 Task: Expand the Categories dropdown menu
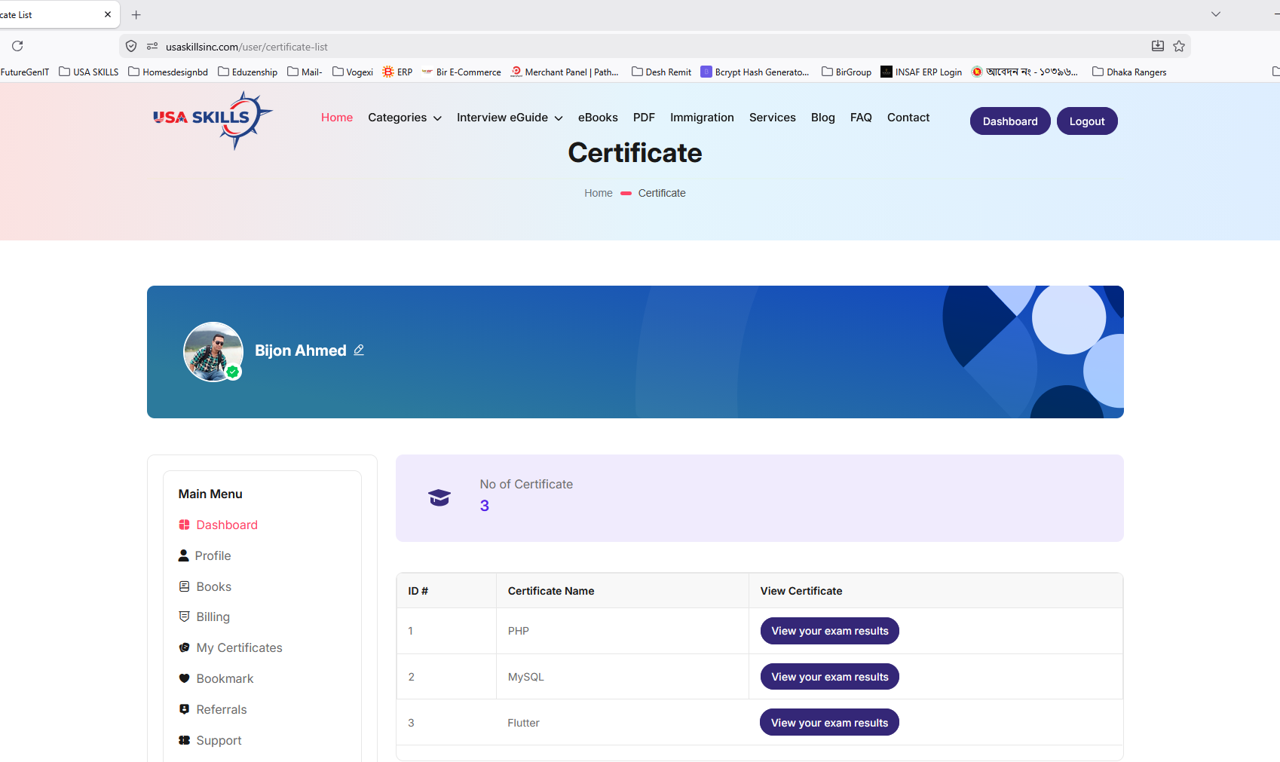click(x=405, y=118)
